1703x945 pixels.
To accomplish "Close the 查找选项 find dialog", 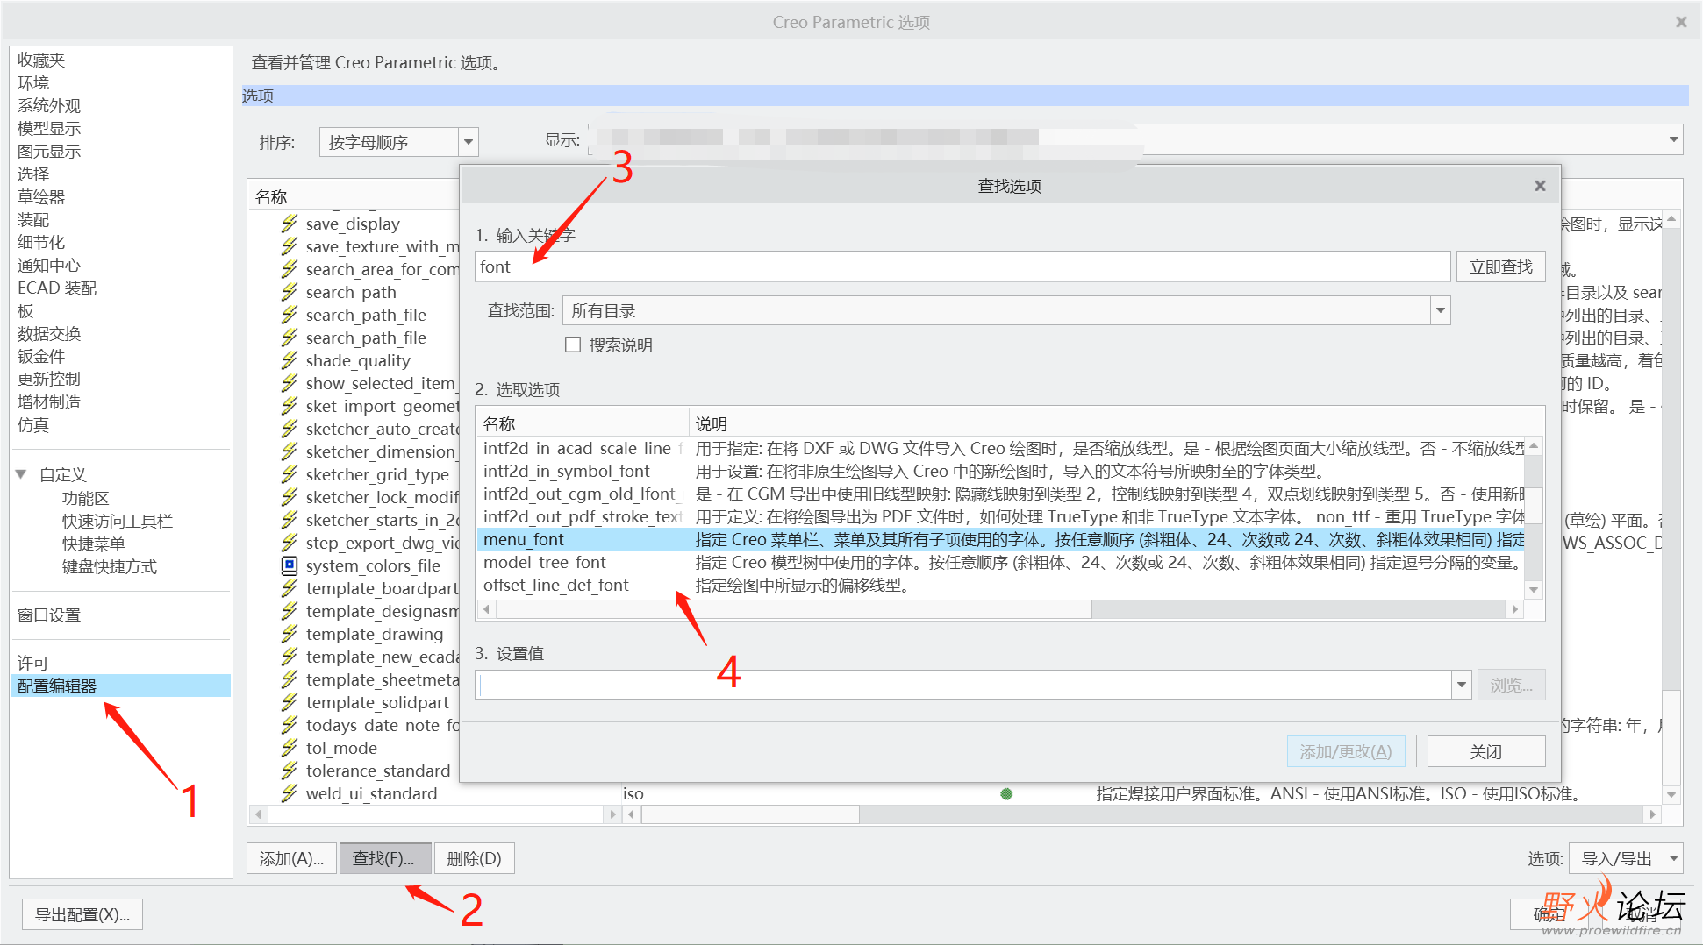I will click(1540, 186).
